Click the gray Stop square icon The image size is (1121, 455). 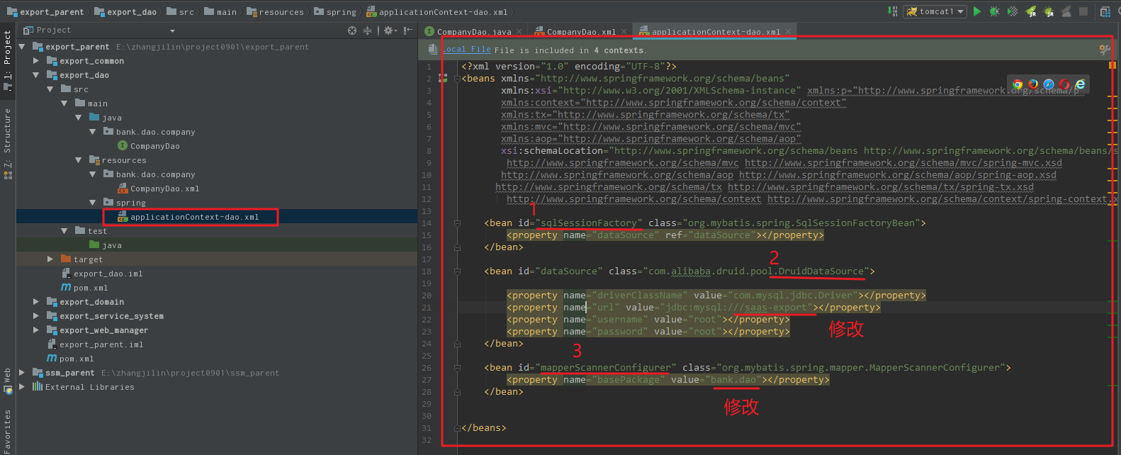click(x=1083, y=11)
